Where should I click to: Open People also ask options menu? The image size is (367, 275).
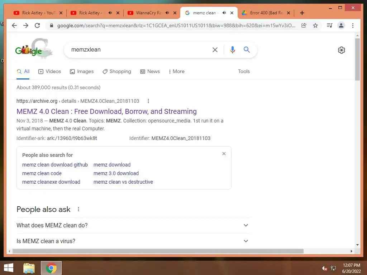[78, 209]
